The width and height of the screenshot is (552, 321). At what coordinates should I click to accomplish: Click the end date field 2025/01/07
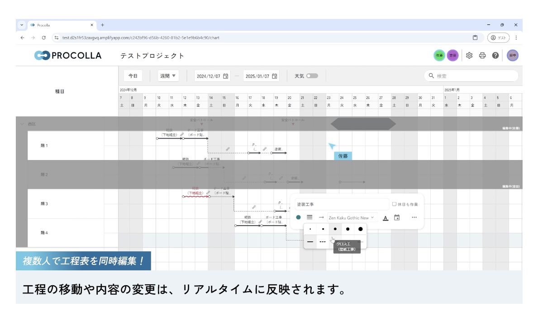pyautogui.click(x=262, y=76)
